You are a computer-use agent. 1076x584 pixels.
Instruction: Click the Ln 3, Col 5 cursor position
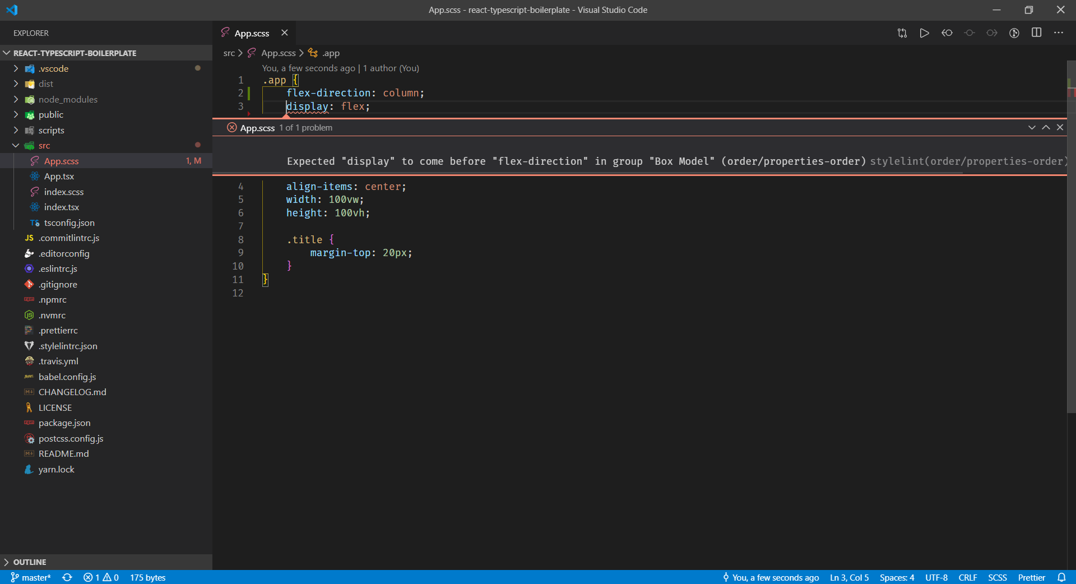850,577
